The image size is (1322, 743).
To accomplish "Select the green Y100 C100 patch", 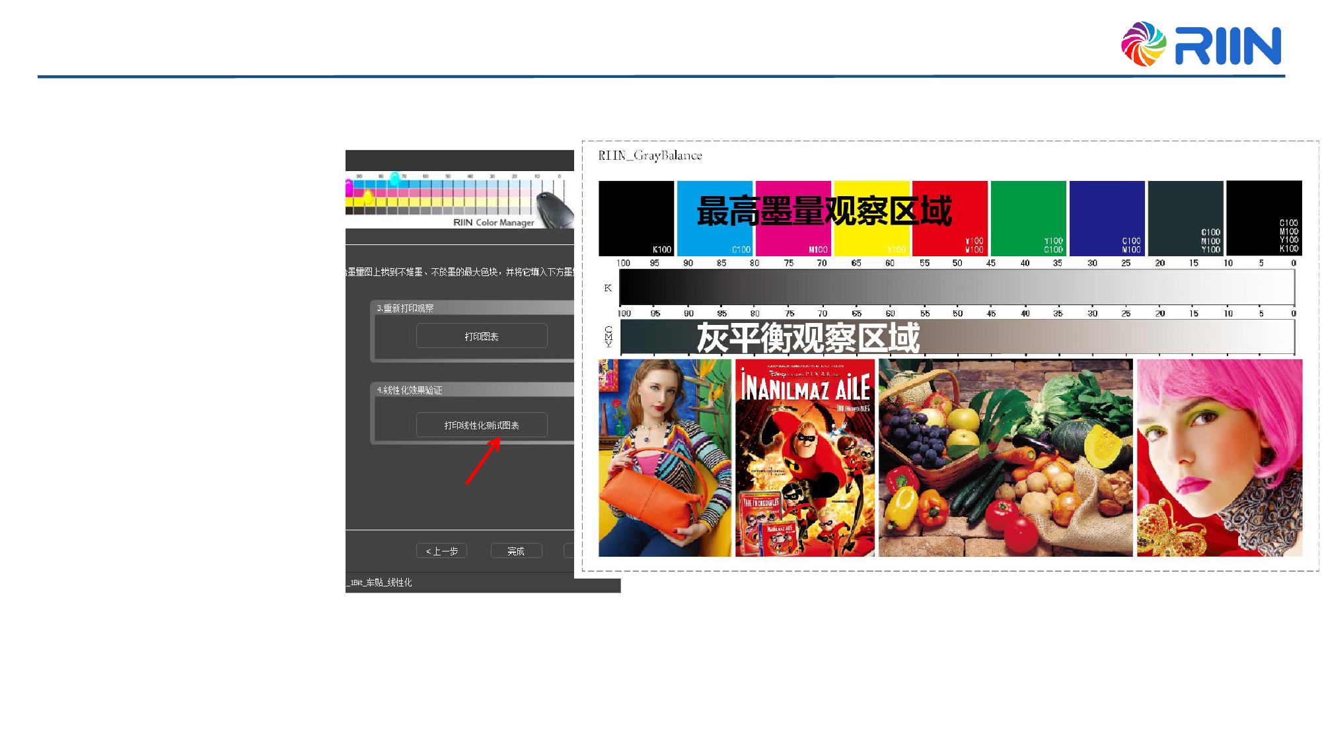I will click(1028, 218).
